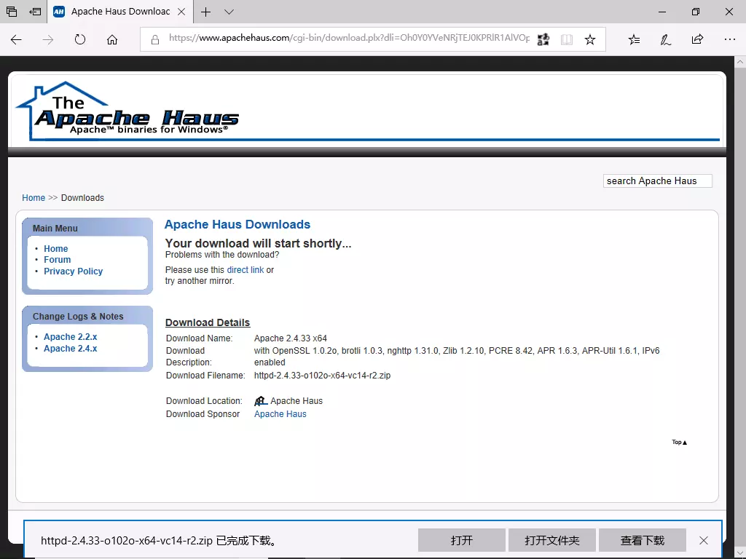Open the browser home page

tap(111, 39)
